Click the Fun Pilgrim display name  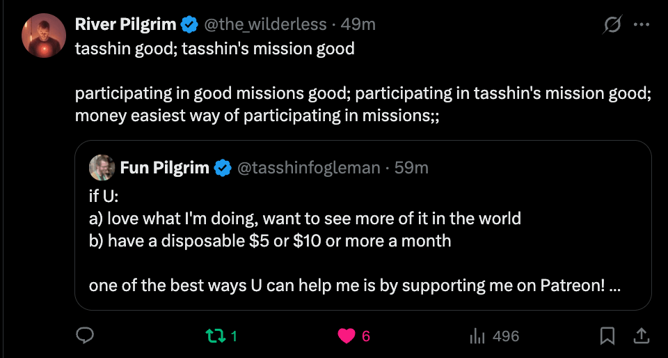click(x=164, y=167)
